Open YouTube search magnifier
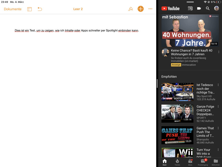222x167 pixels. (208, 8)
